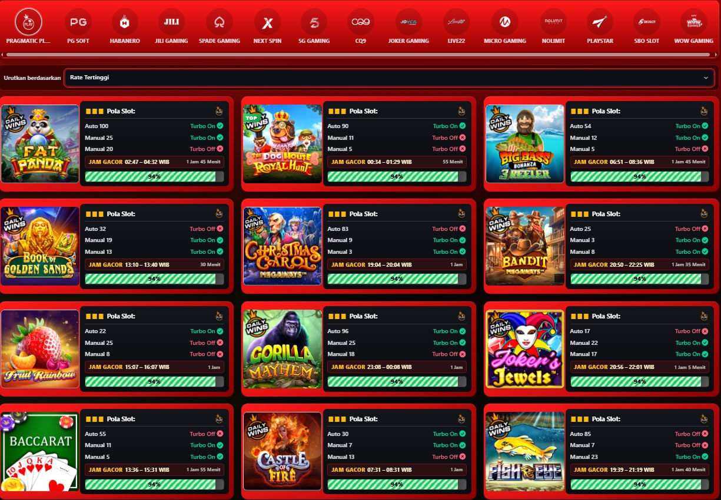Launch Bandit Megaways game image
Image resolution: width=721 pixels, height=500 pixels.
click(525, 246)
